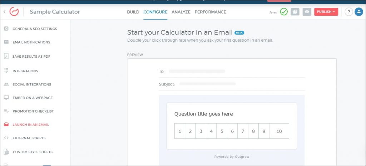Open the Promotion Checklist section
This screenshot has width=366, height=166.
tap(33, 111)
